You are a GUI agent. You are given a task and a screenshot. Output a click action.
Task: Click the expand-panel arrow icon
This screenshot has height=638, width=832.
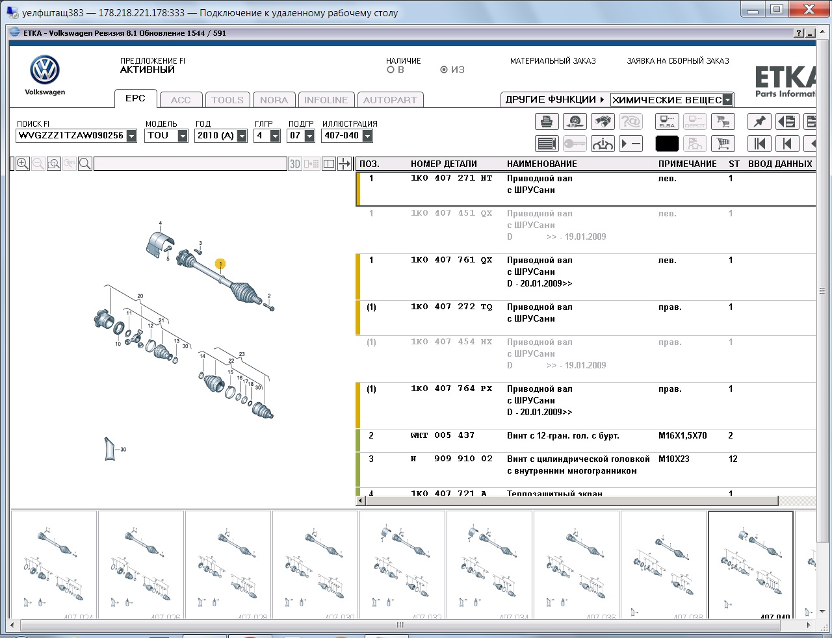tap(344, 164)
